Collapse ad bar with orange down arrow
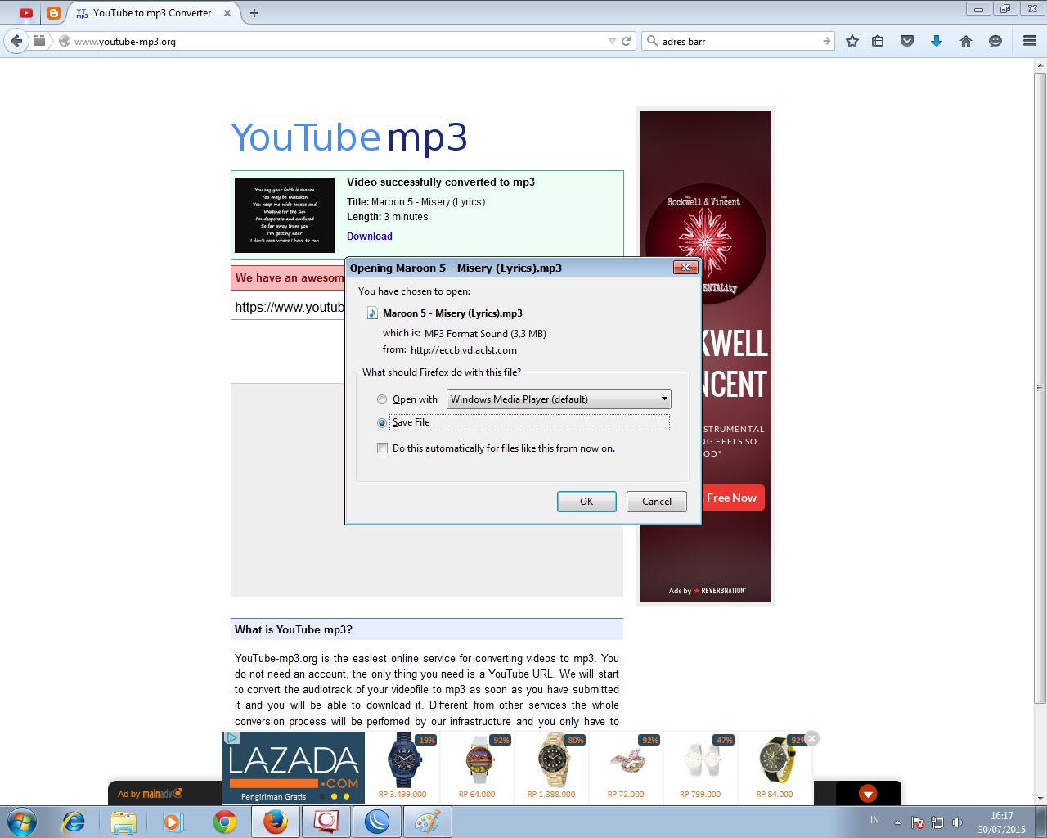 pos(868,793)
